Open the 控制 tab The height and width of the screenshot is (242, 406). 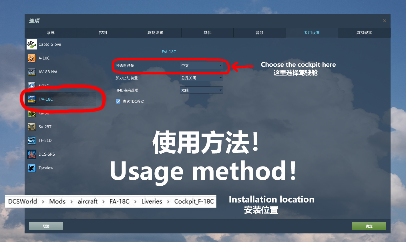(103, 33)
